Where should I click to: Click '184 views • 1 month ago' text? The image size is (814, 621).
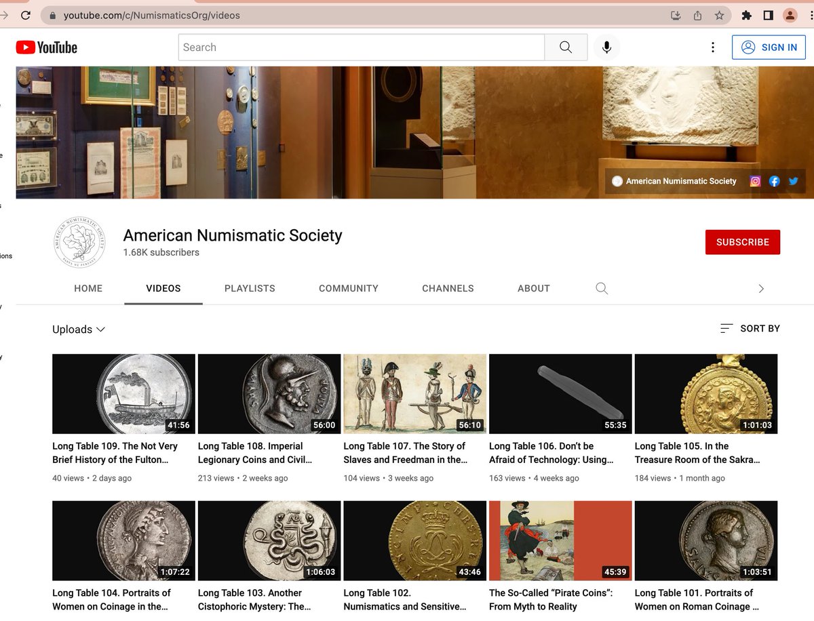(x=680, y=478)
